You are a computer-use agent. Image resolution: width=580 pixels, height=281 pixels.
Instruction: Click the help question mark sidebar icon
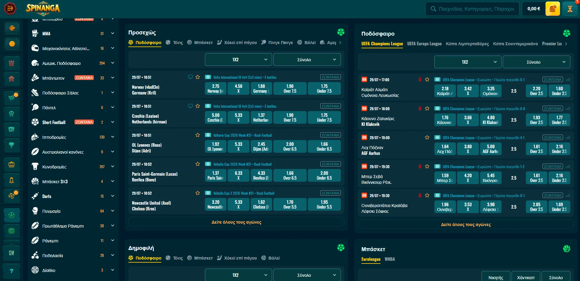click(x=12, y=271)
